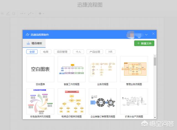Viewport: 177px width, 130px height.
Task: Close the 迅捷流程图制作 dialog
Action: pyautogui.click(x=153, y=34)
